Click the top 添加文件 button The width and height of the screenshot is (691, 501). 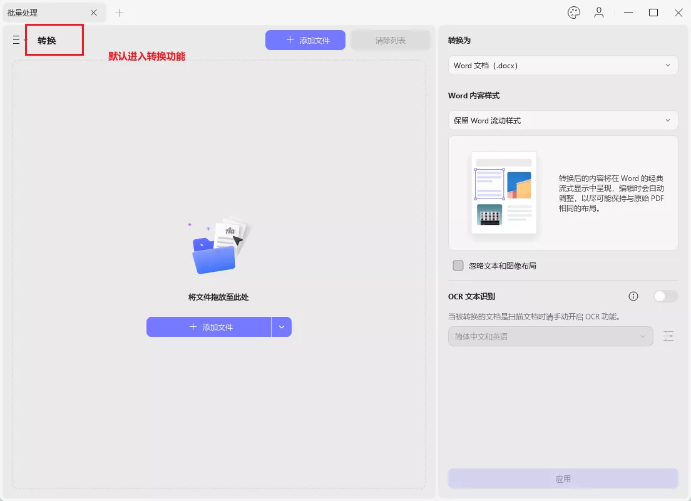(305, 40)
